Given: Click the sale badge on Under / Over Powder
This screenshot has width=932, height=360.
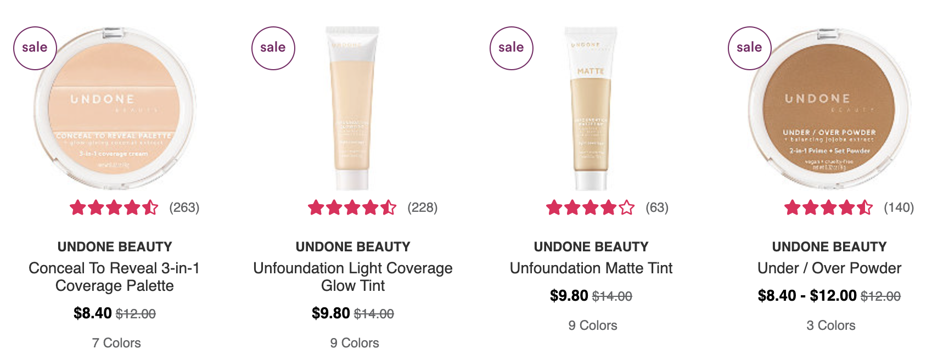Looking at the screenshot, I should coord(749,48).
